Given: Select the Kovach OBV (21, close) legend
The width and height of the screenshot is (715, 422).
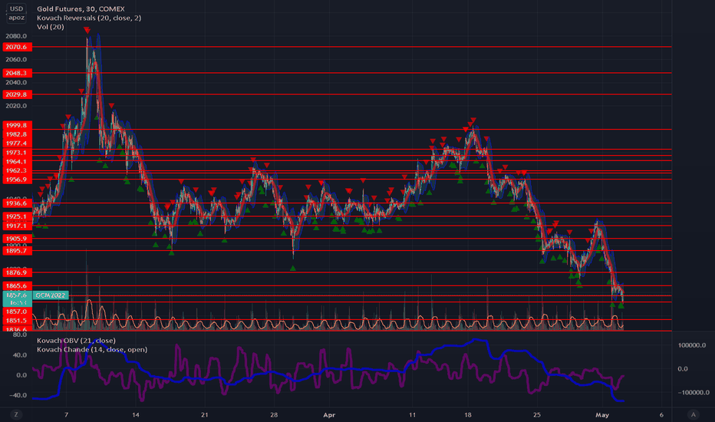Looking at the screenshot, I should (x=76, y=341).
